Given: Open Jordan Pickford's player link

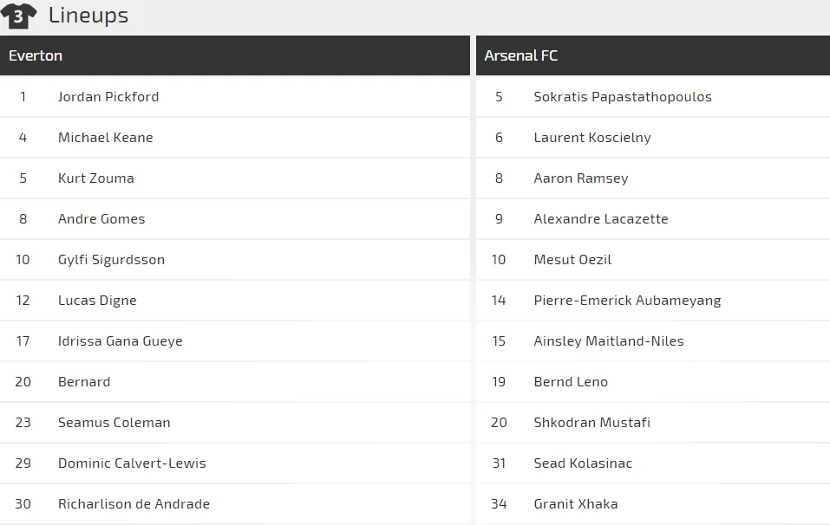Looking at the screenshot, I should [108, 97].
